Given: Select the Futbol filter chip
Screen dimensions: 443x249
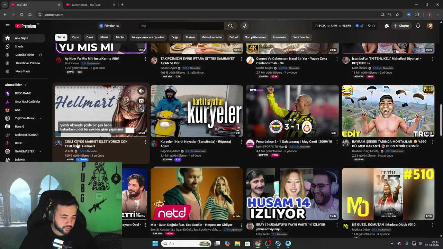Looking at the screenshot, I should pyautogui.click(x=234, y=37).
